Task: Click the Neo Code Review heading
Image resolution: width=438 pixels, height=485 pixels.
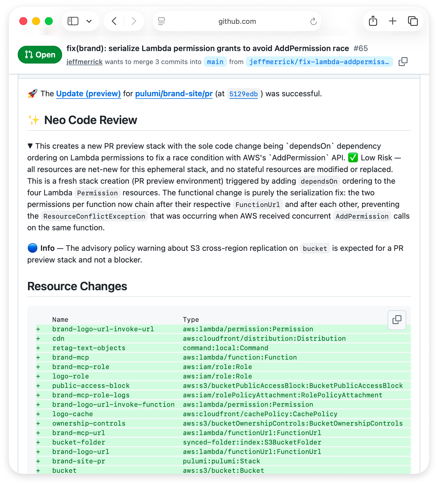Action: [x=90, y=120]
